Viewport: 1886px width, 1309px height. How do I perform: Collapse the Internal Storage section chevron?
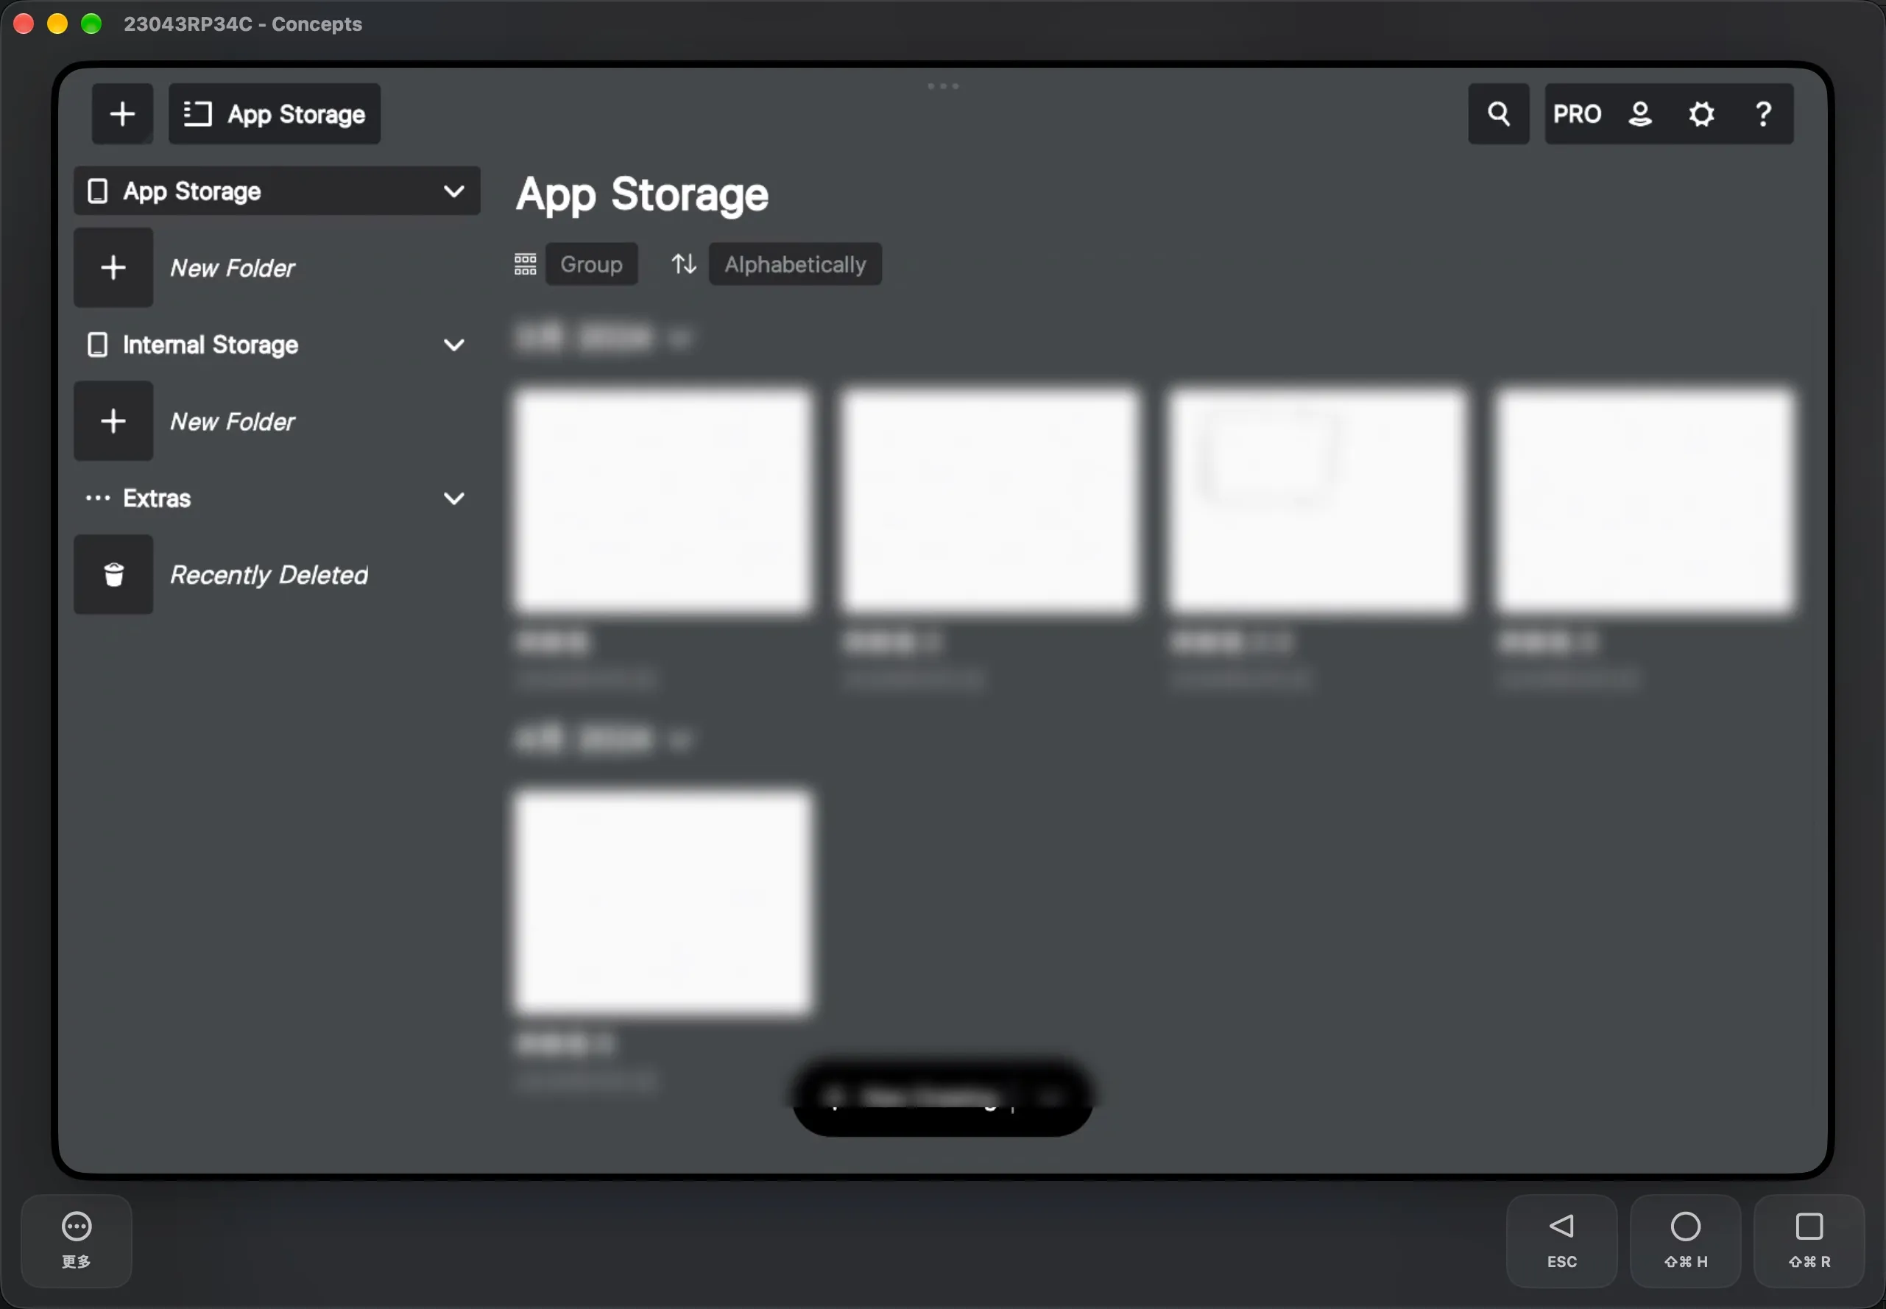pyautogui.click(x=453, y=345)
